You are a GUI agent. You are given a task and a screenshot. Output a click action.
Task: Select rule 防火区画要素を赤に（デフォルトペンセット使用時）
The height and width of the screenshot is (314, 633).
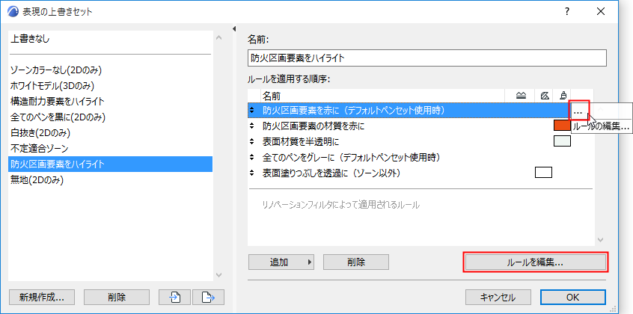pos(409,110)
